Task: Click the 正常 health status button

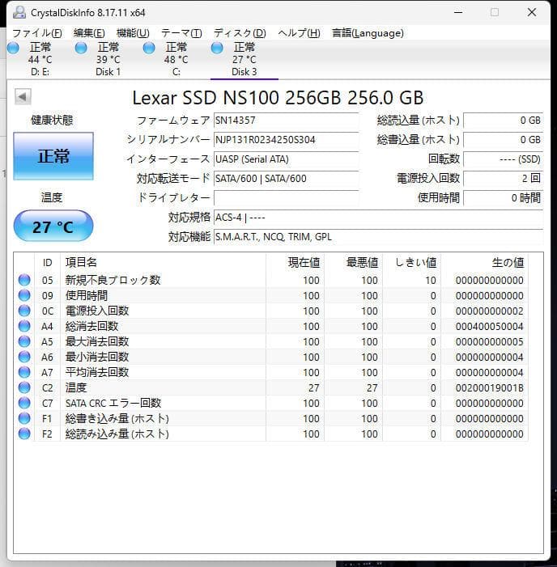Action: (x=53, y=156)
